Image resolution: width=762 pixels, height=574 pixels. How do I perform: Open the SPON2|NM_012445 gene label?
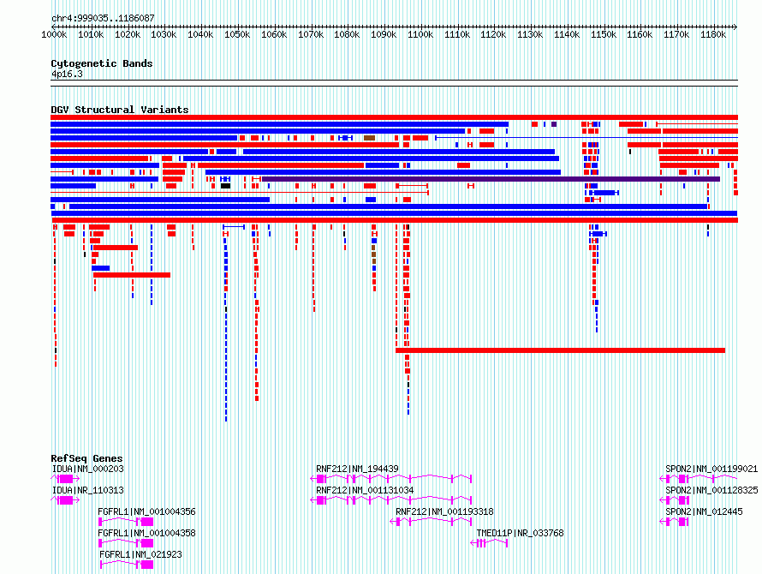[x=704, y=511]
